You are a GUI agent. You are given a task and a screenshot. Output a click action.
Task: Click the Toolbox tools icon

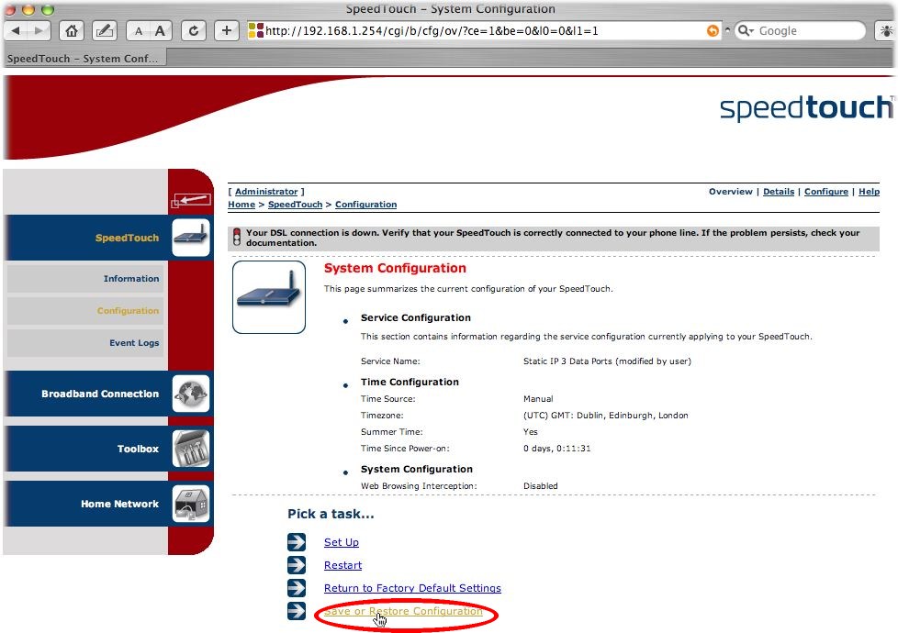[x=191, y=449]
